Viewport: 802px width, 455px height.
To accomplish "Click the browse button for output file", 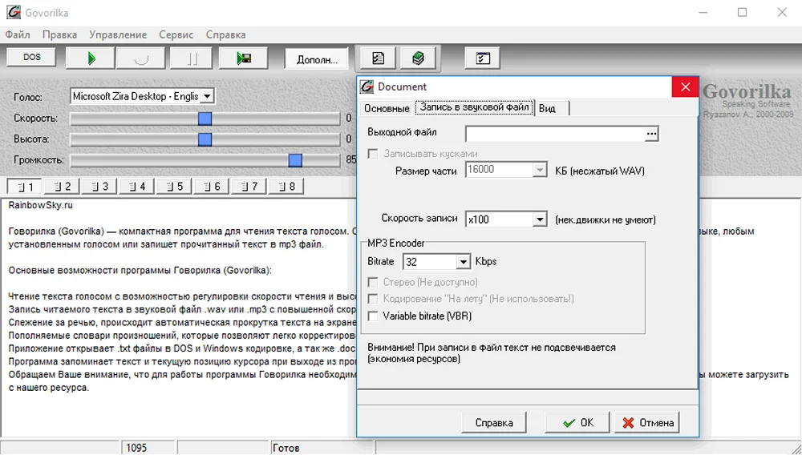I will click(651, 134).
